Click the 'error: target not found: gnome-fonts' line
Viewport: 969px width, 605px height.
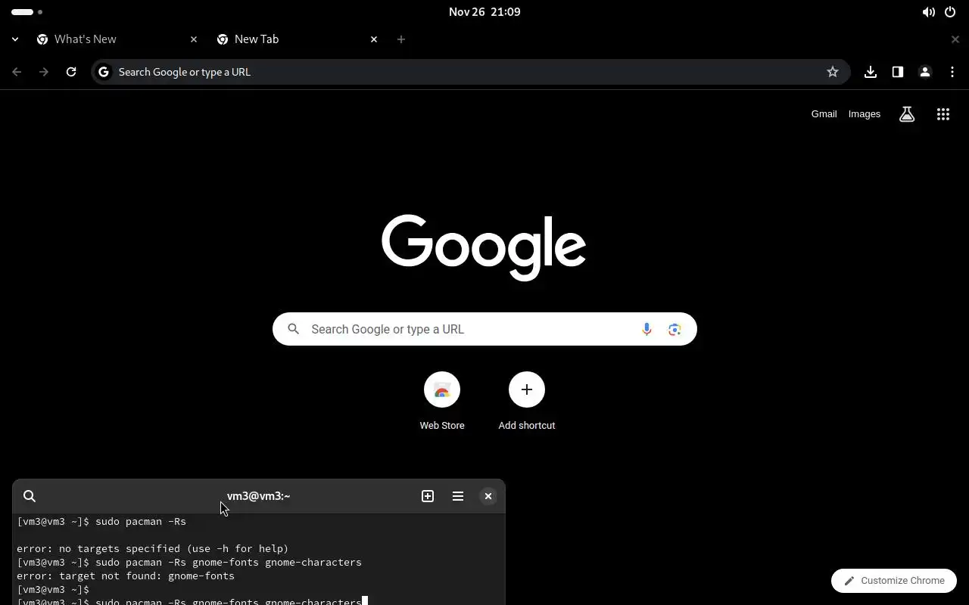pyautogui.click(x=126, y=576)
